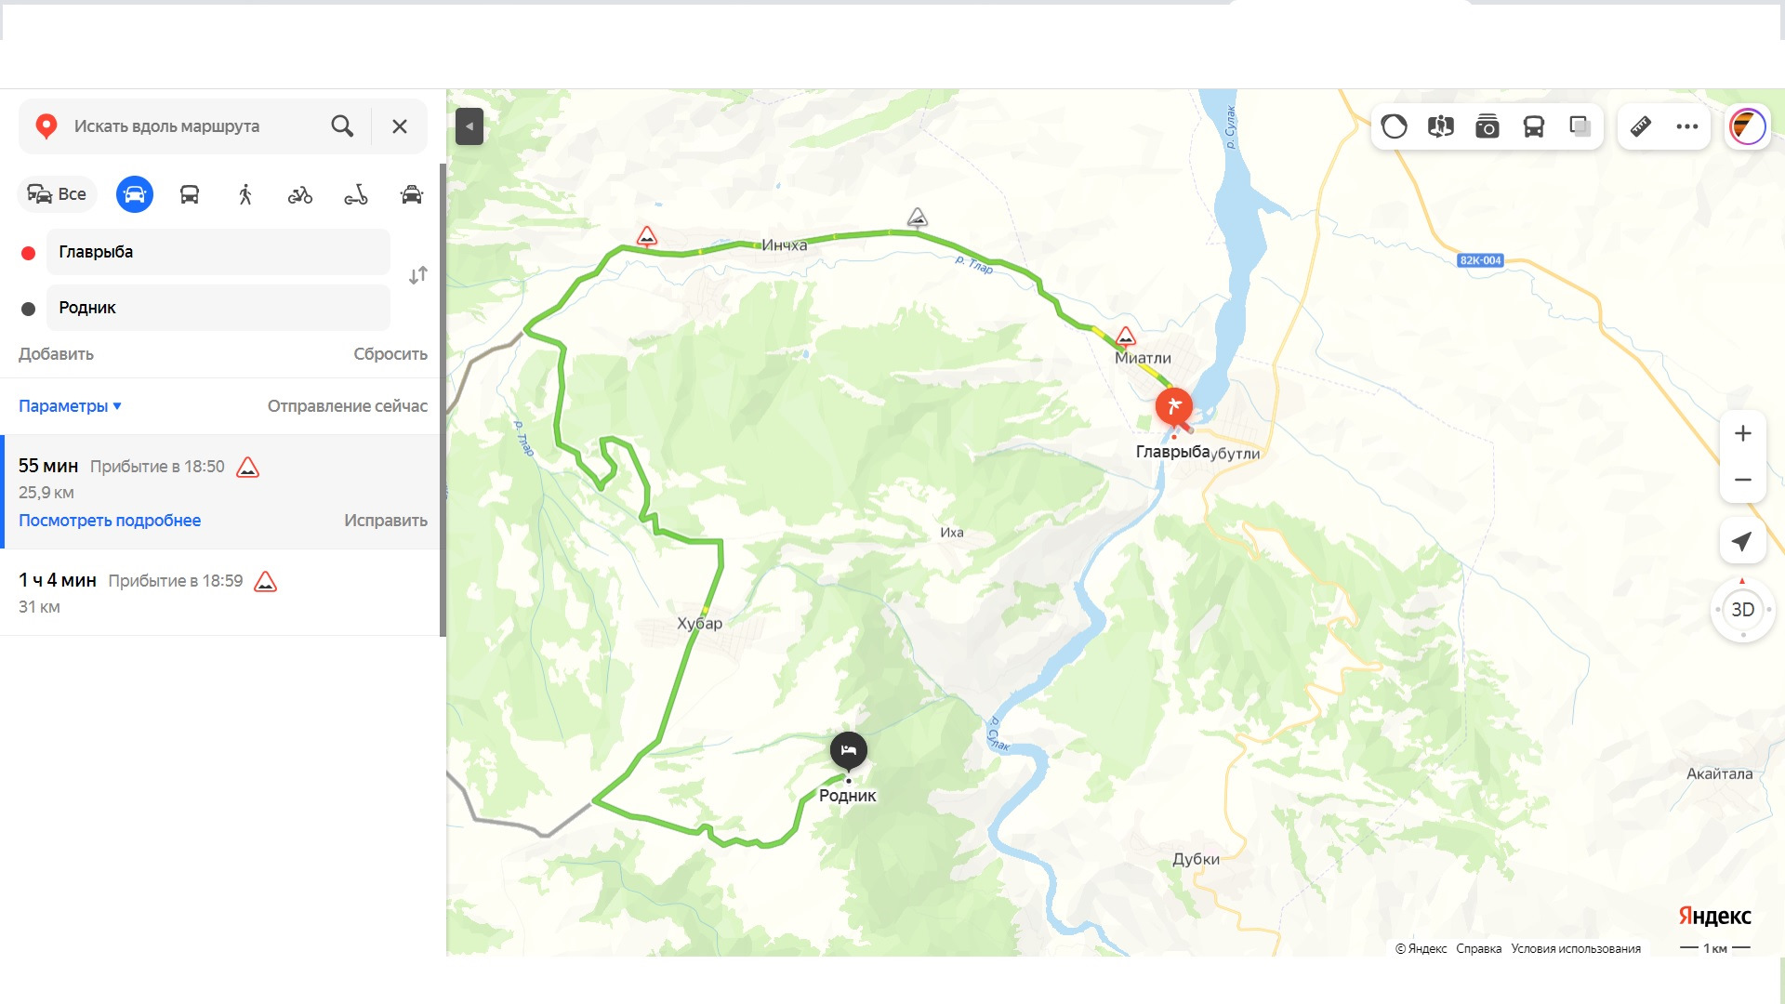1785x1004 pixels.
Task: Select the car route mode icon
Action: 135,194
